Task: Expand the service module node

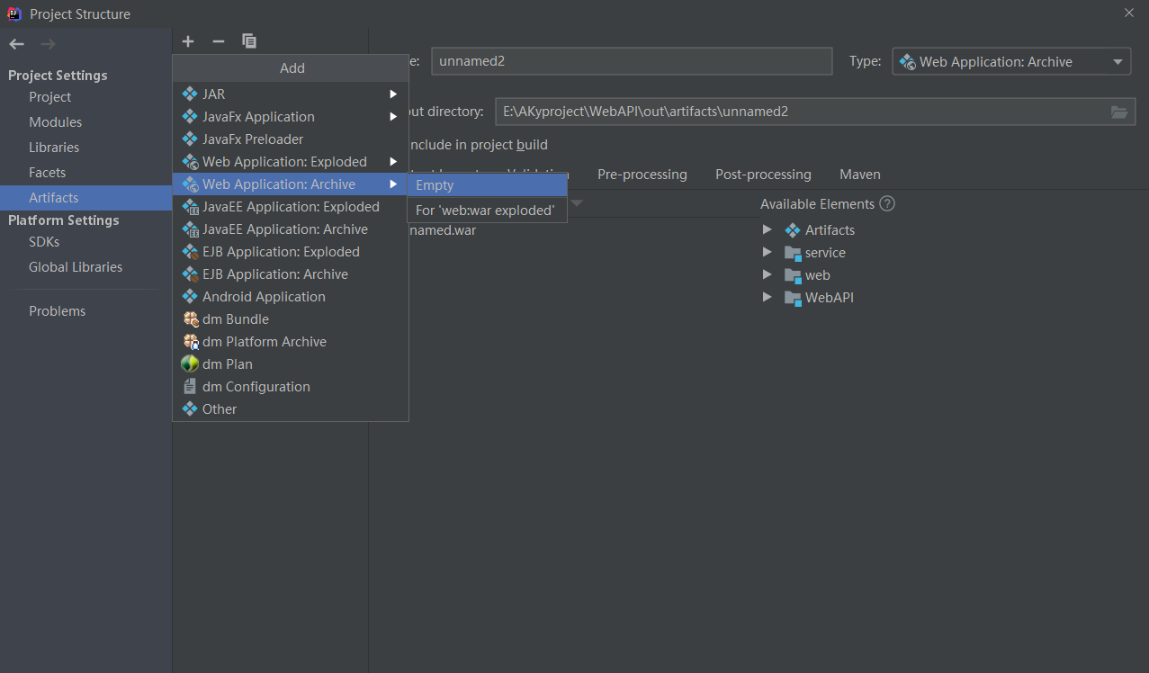Action: [767, 253]
